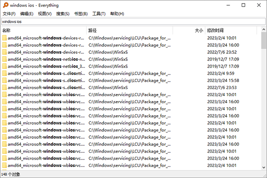Click folder icon of amd64_microsoft-windows-netbios_3 row

point(4,66)
